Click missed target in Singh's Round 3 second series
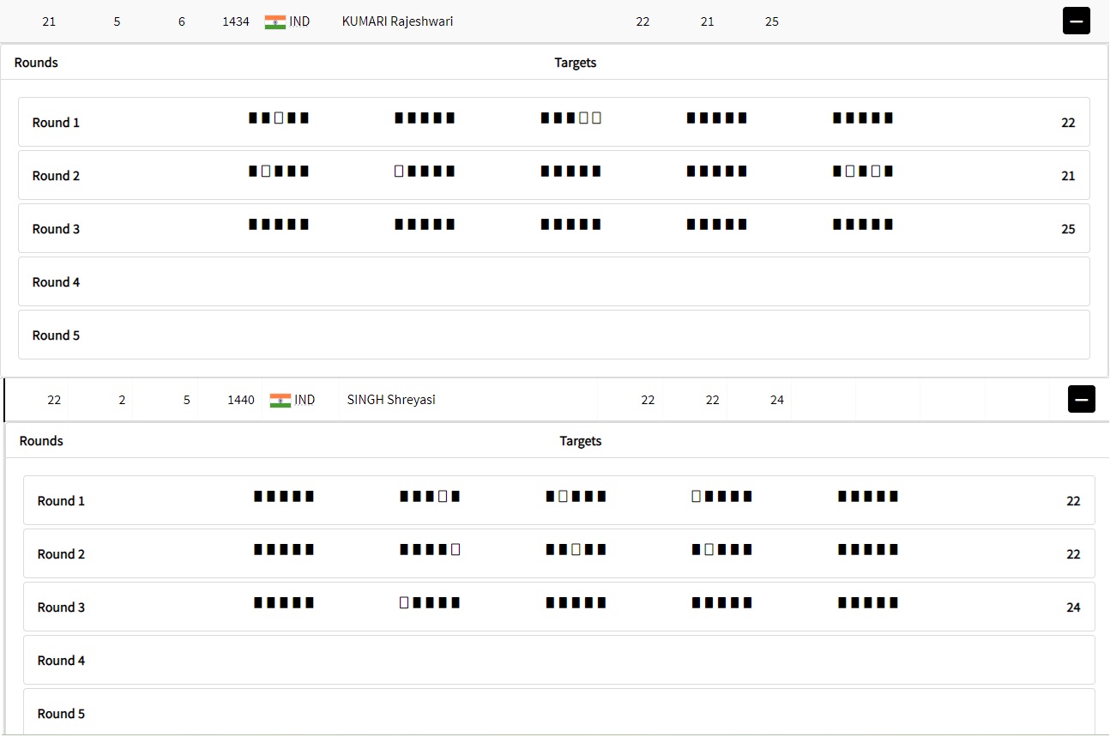 (404, 603)
